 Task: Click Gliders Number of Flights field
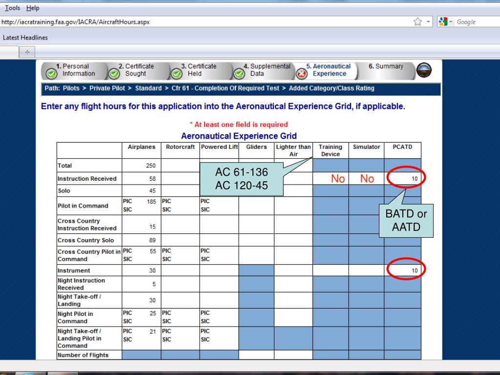click(256, 355)
